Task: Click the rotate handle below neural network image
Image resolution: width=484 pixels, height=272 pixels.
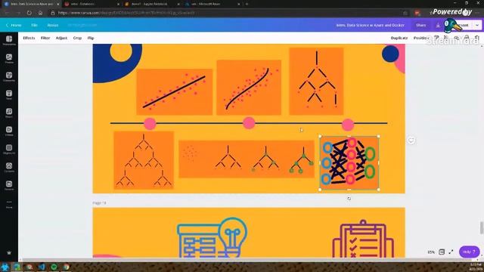Action: coord(349,199)
